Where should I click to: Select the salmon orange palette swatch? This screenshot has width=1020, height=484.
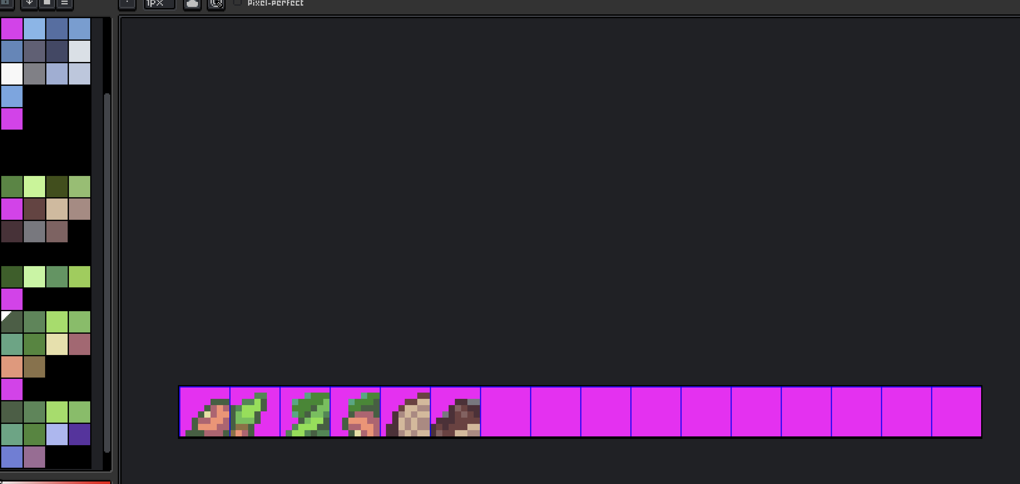tap(12, 367)
